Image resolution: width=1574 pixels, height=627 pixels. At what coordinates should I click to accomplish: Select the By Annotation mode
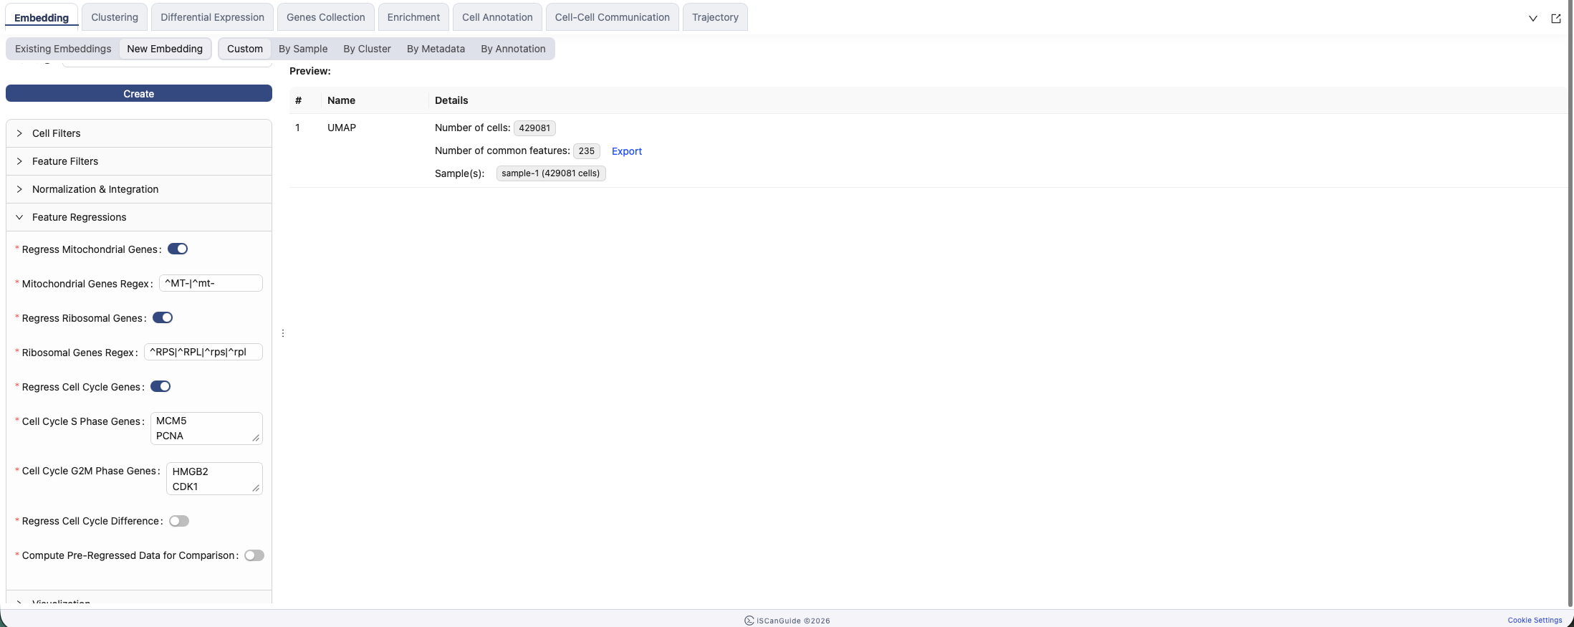coord(513,49)
